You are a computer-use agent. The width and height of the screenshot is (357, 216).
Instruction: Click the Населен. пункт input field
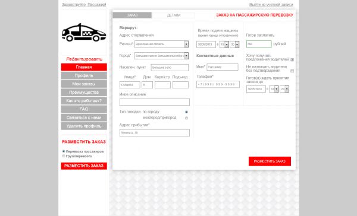tap(170, 68)
